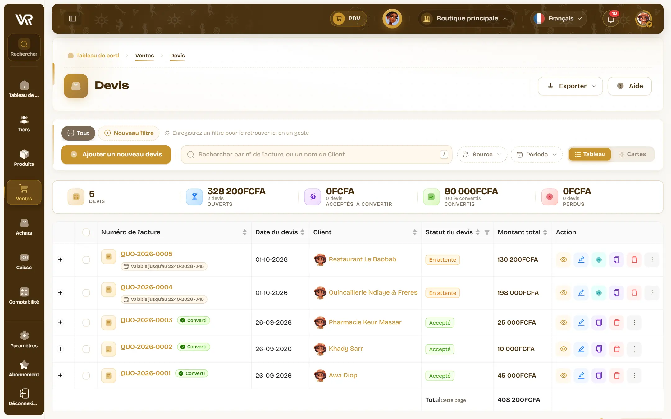Open client Restaurant Le Baobab link
This screenshot has width=671, height=419.
pyautogui.click(x=362, y=259)
